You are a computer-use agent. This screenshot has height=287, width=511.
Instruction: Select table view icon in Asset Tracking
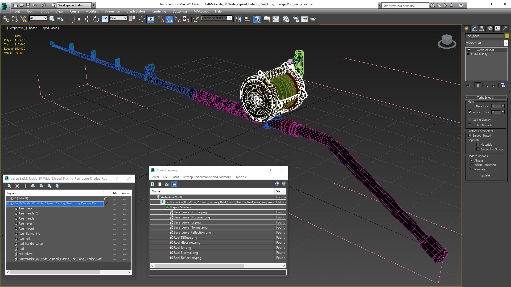click(174, 184)
